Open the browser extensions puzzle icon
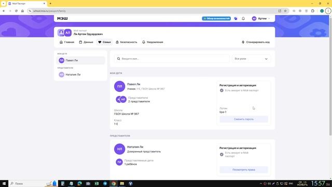 (313, 11)
